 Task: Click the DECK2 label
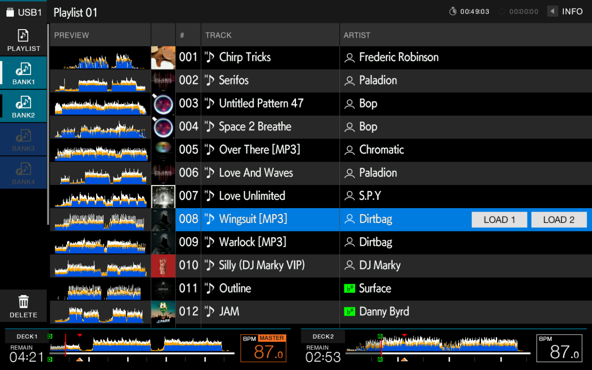(323, 336)
